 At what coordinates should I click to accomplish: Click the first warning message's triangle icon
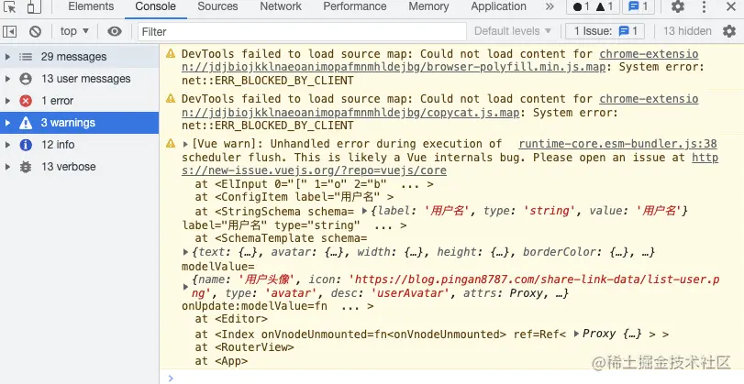click(171, 53)
